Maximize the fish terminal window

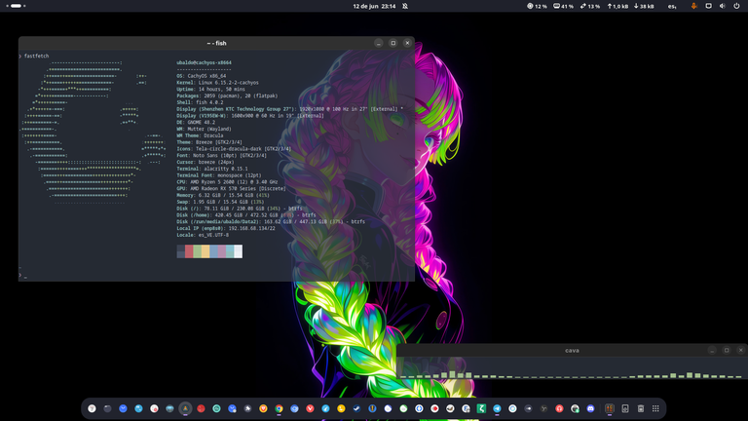(393, 43)
